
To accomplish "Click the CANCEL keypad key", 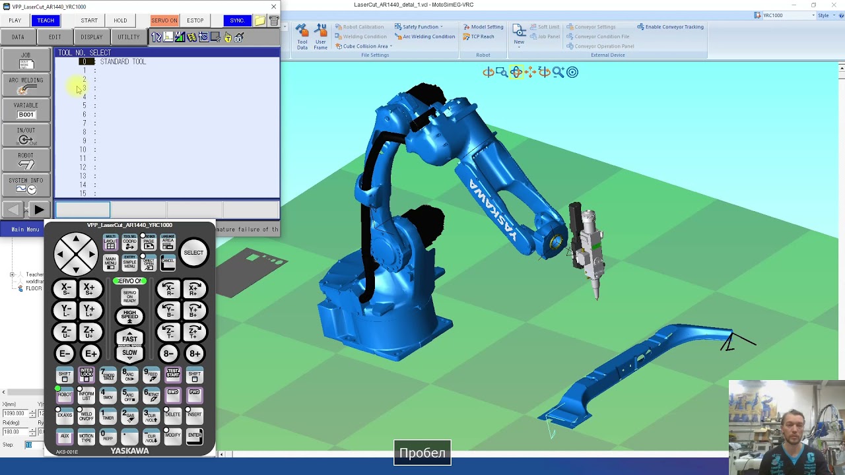I will pyautogui.click(x=168, y=262).
